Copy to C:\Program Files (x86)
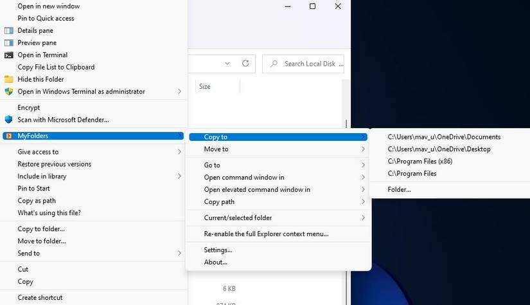The height and width of the screenshot is (305, 530). 420,161
